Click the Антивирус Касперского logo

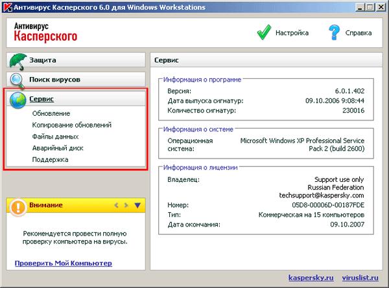pyautogui.click(x=45, y=32)
